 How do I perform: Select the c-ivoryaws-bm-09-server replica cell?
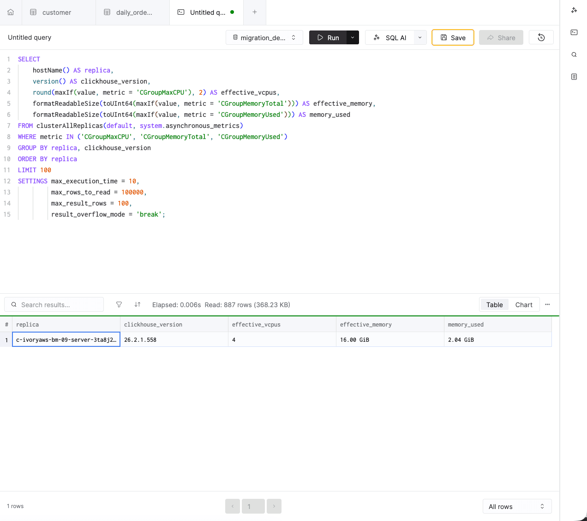coord(66,339)
